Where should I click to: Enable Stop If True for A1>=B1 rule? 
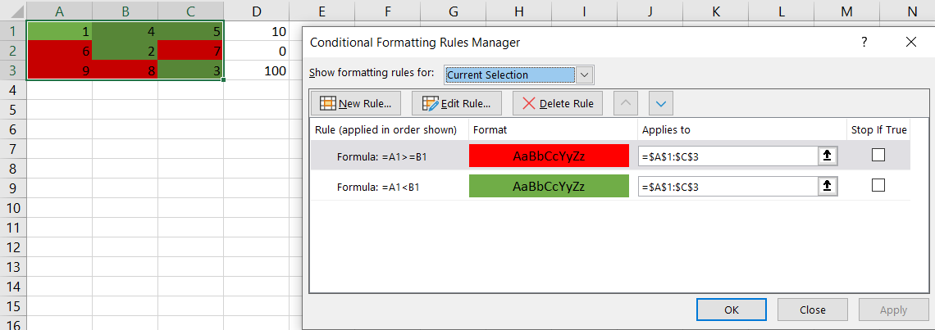click(x=878, y=155)
